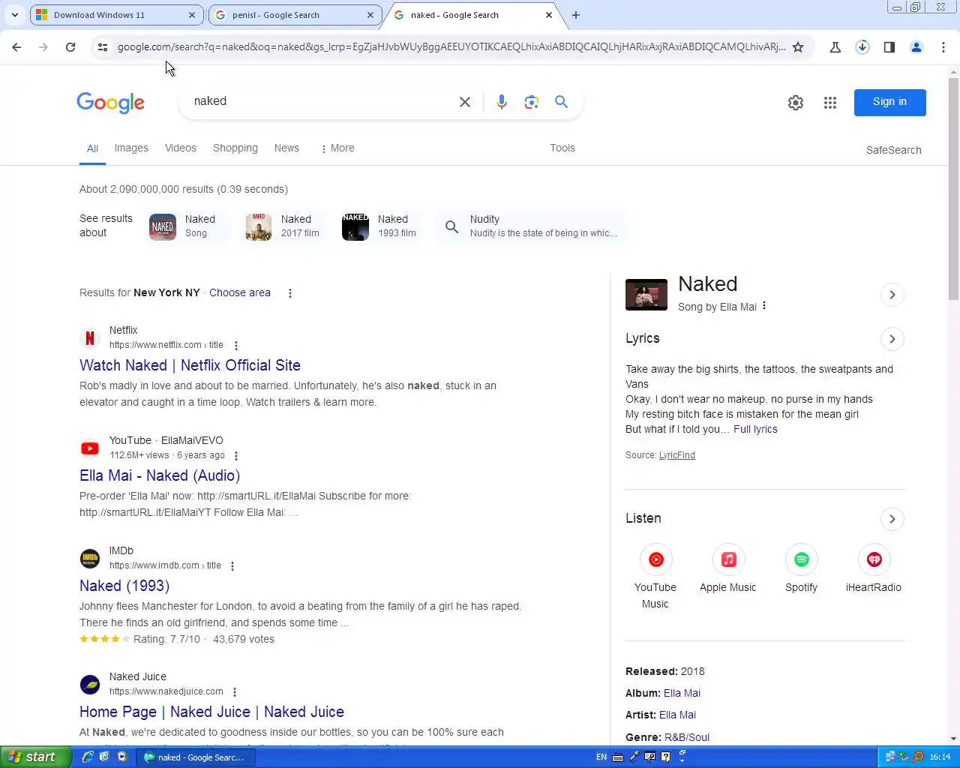Click the Sign in button
This screenshot has height=768, width=960.
point(890,103)
